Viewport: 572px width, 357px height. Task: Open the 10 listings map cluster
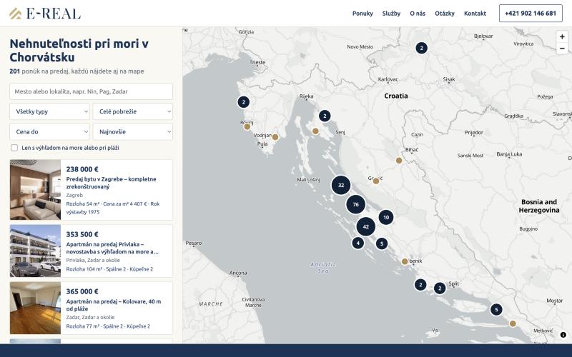point(386,218)
